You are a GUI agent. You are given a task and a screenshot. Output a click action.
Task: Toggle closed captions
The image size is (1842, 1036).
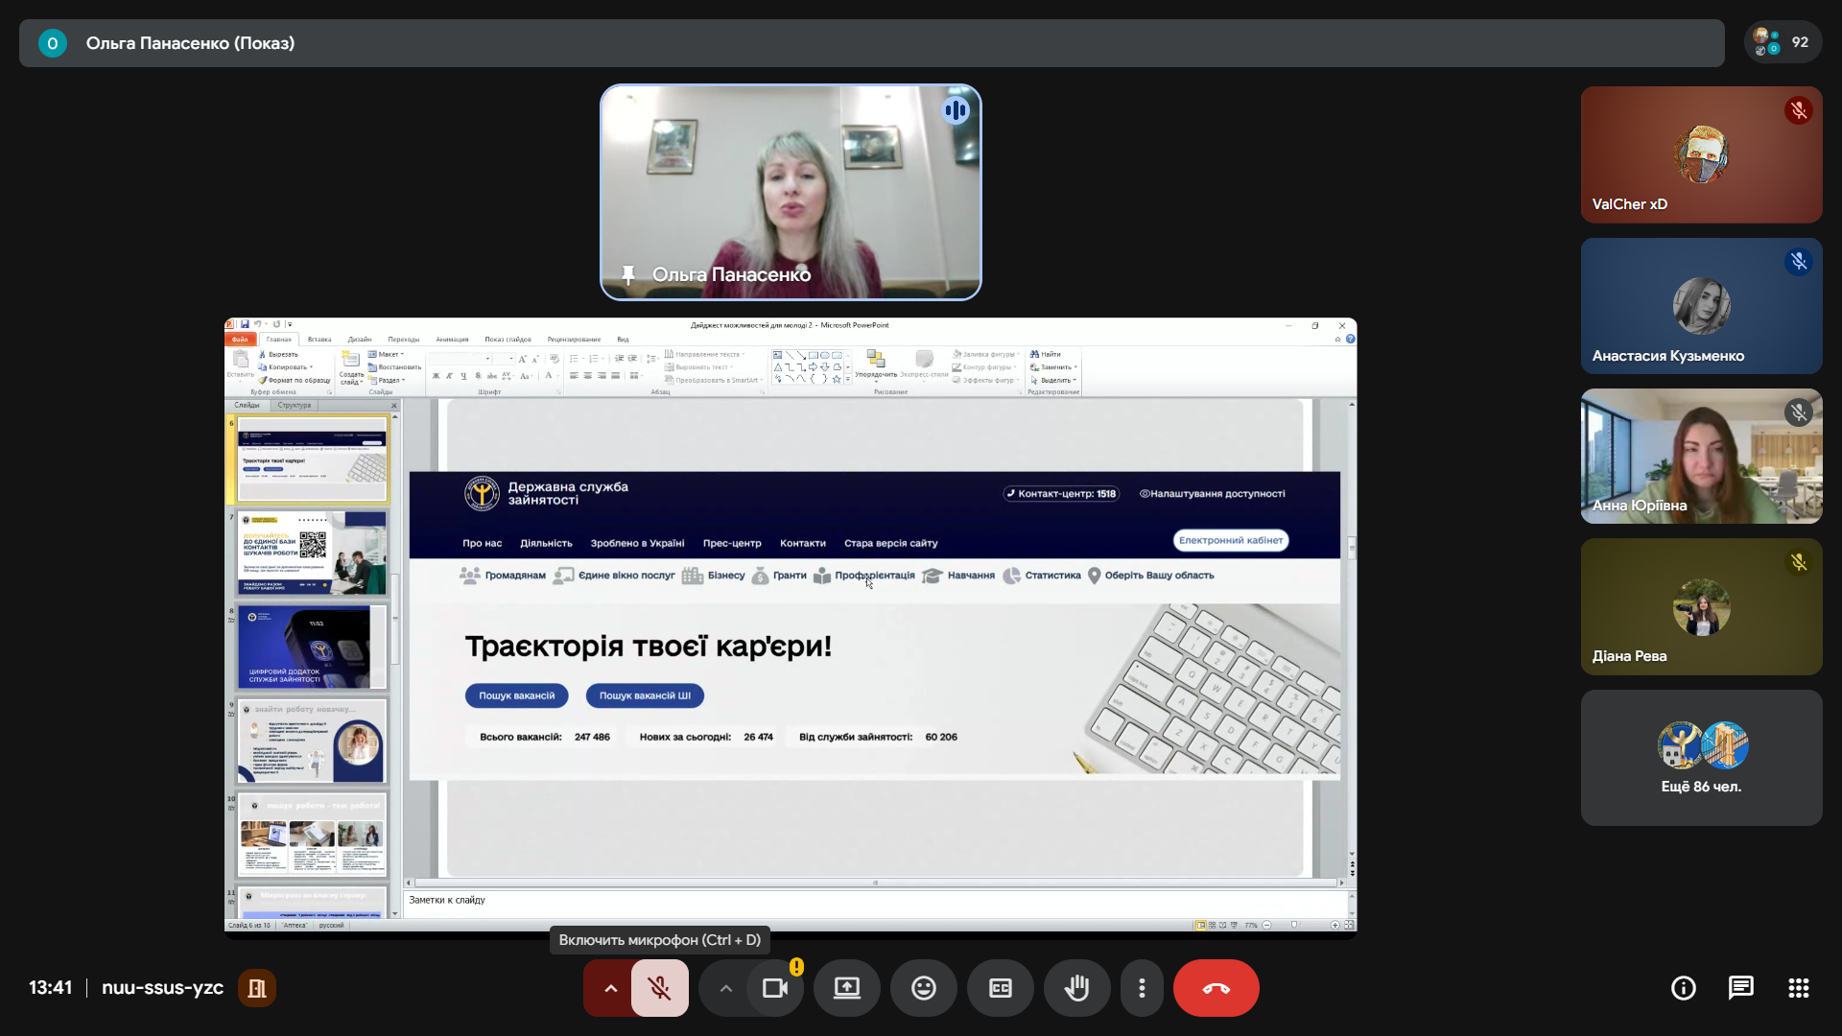click(1000, 988)
